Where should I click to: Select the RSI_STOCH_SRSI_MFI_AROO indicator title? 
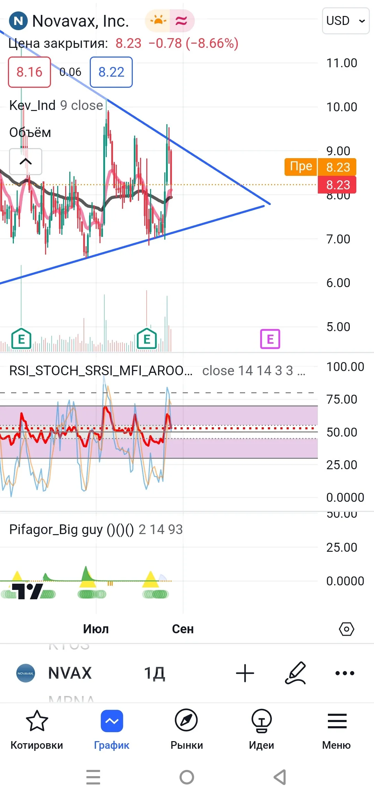tap(101, 371)
